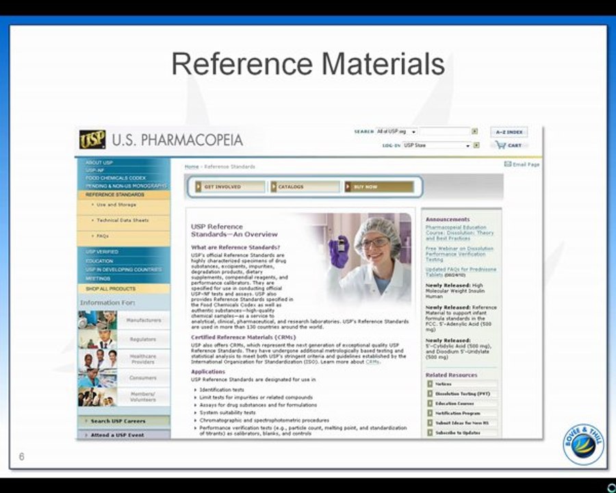Image resolution: width=616 pixels, height=493 pixels.
Task: Click the Manufacturers label link
Action: pos(144,320)
